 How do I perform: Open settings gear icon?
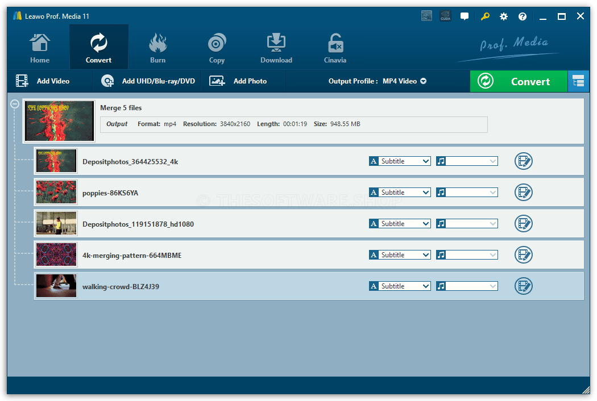click(x=503, y=16)
